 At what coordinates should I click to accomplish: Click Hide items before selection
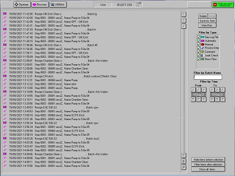pyautogui.click(x=208, y=160)
